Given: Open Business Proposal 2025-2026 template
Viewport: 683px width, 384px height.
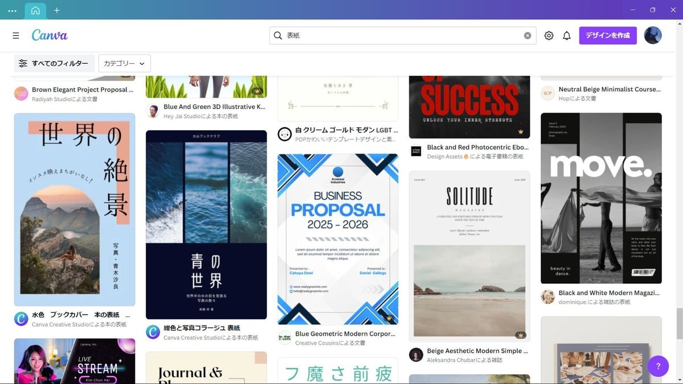Looking at the screenshot, I should 338,239.
